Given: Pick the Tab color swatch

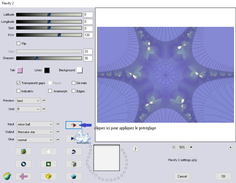Looking at the screenshot, I should pos(20,70).
